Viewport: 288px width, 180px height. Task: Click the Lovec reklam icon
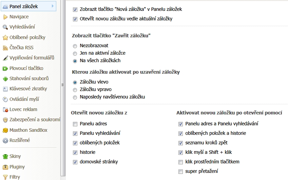click(5, 110)
